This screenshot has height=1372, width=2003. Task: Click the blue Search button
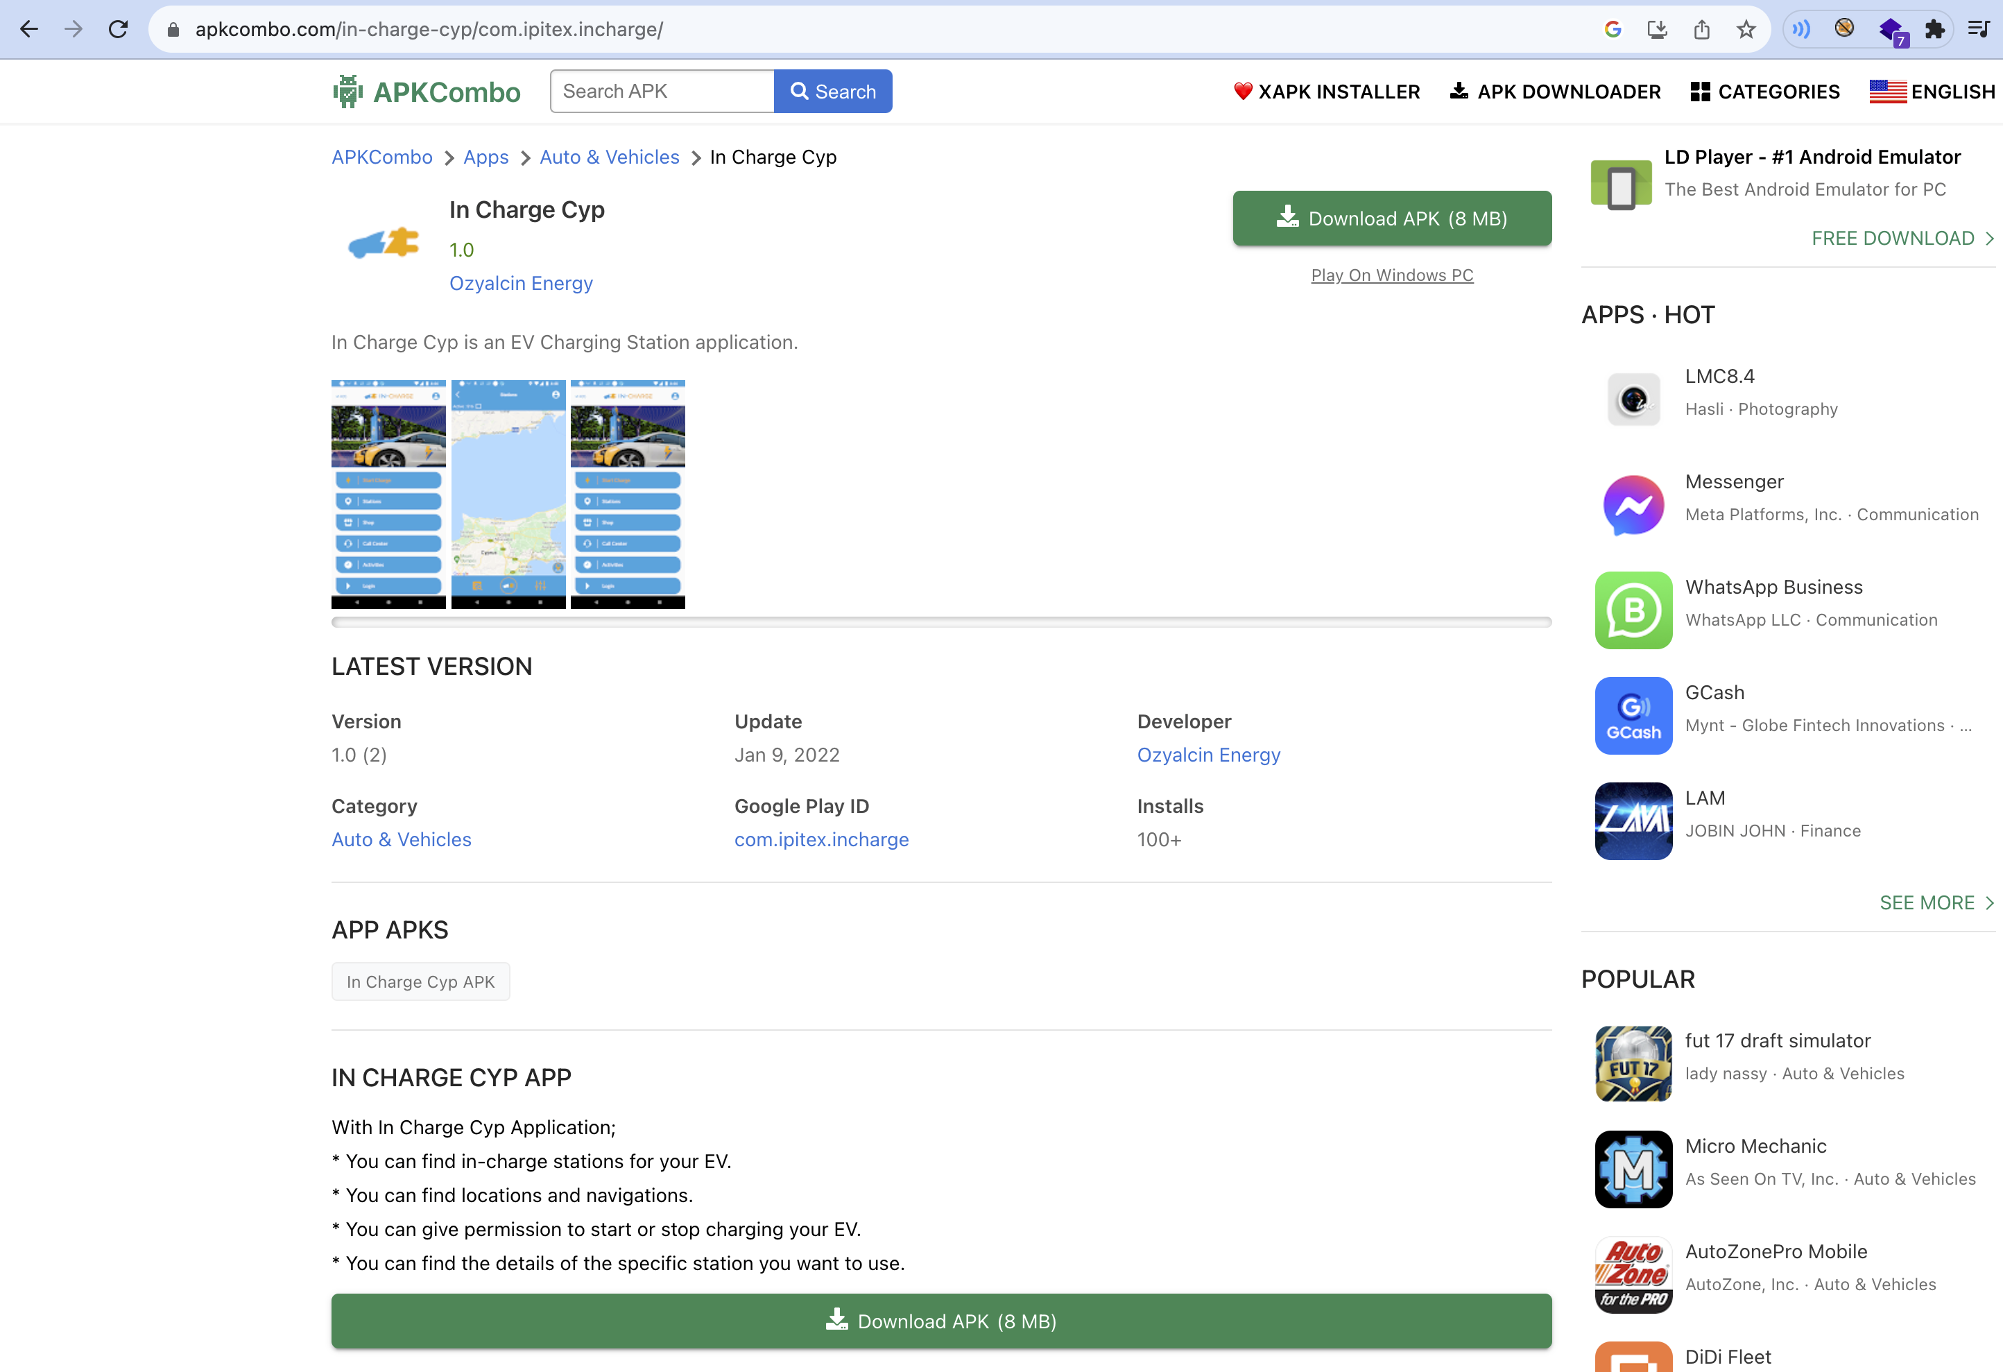pyautogui.click(x=832, y=92)
